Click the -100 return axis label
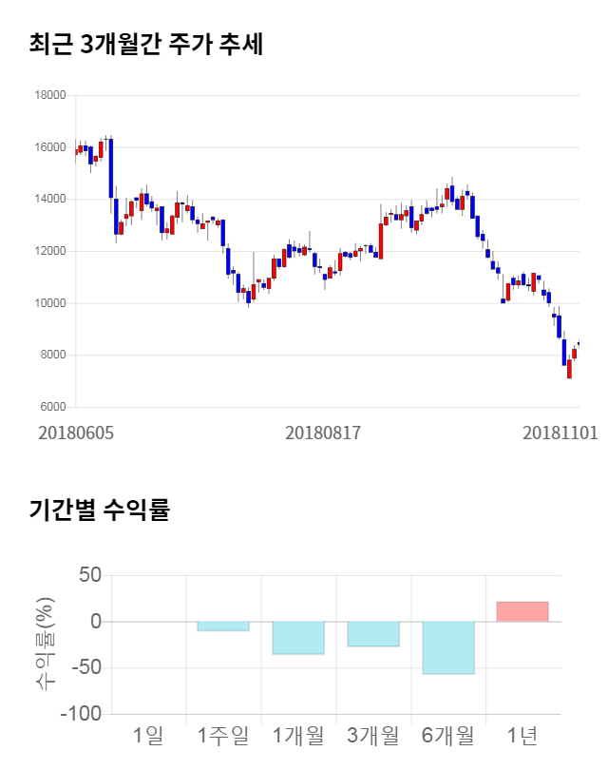Image resolution: width=608 pixels, height=770 pixels. click(x=80, y=713)
